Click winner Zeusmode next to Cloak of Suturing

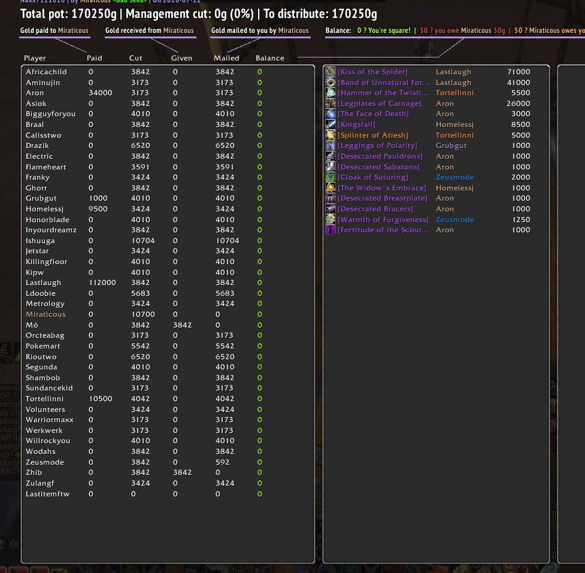pyautogui.click(x=455, y=177)
